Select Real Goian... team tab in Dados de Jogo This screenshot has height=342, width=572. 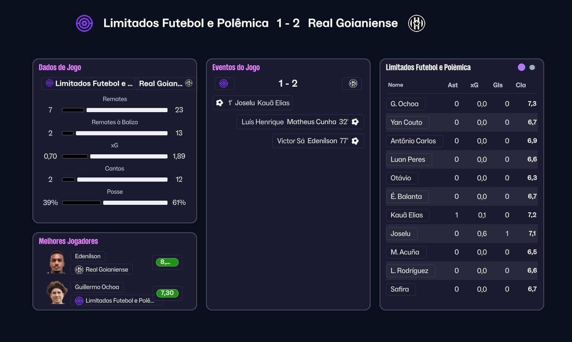pos(166,83)
